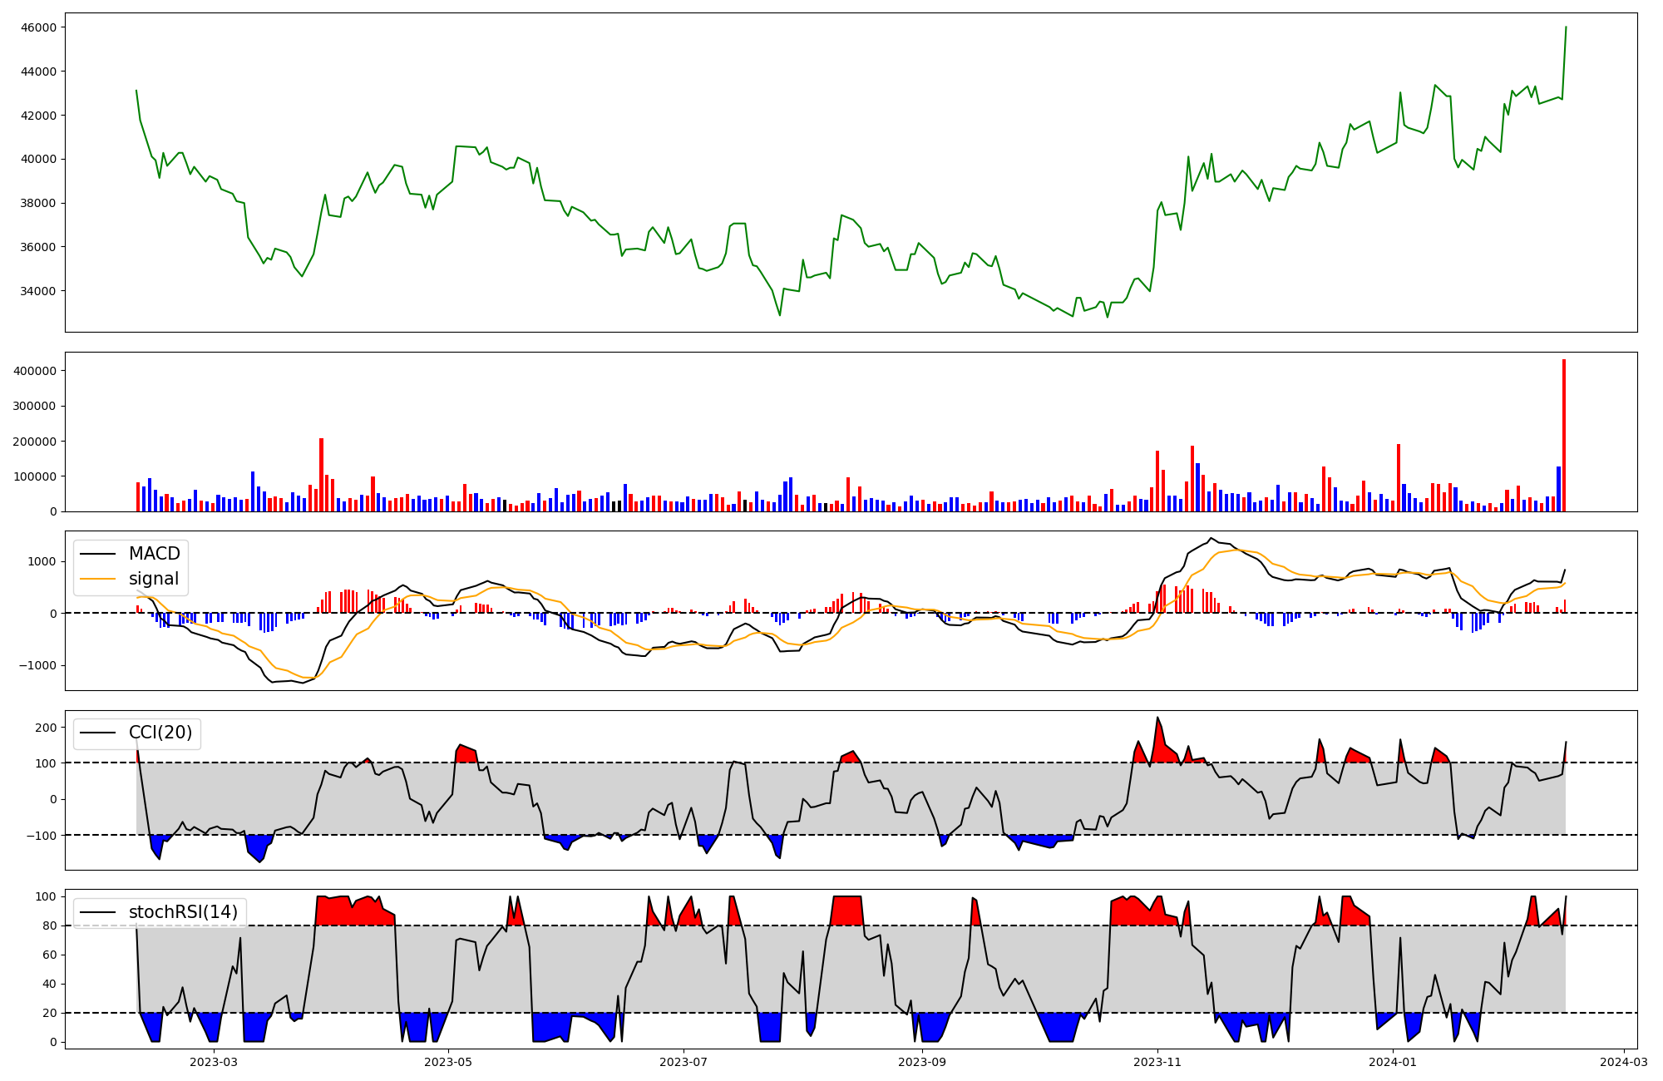1663x1081 pixels.
Task: Click the 2023-09 x-axis date label
Action: coord(922,1062)
